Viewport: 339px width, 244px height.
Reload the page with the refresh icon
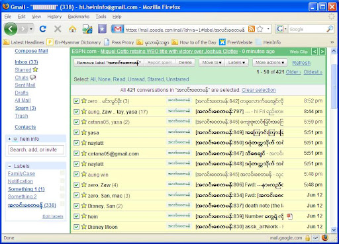(43, 29)
